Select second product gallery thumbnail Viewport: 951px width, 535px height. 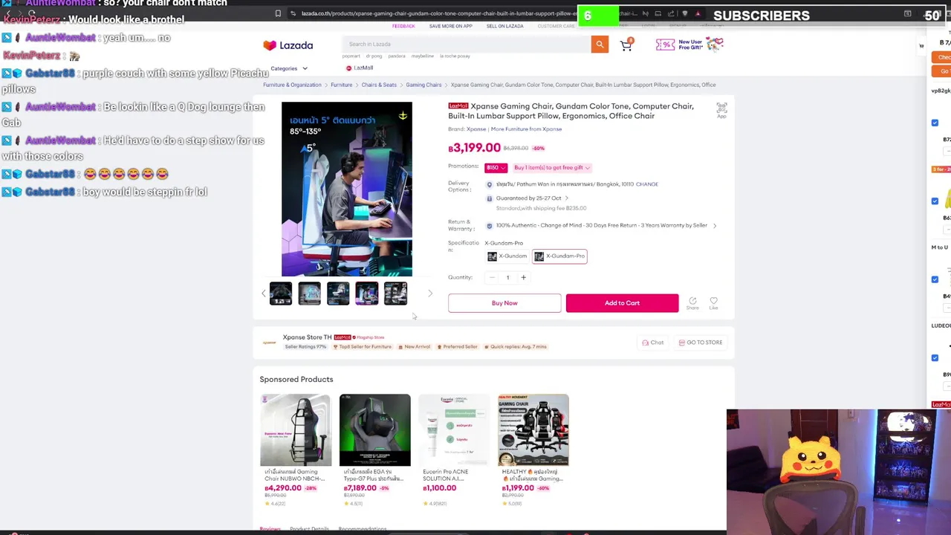tap(309, 294)
